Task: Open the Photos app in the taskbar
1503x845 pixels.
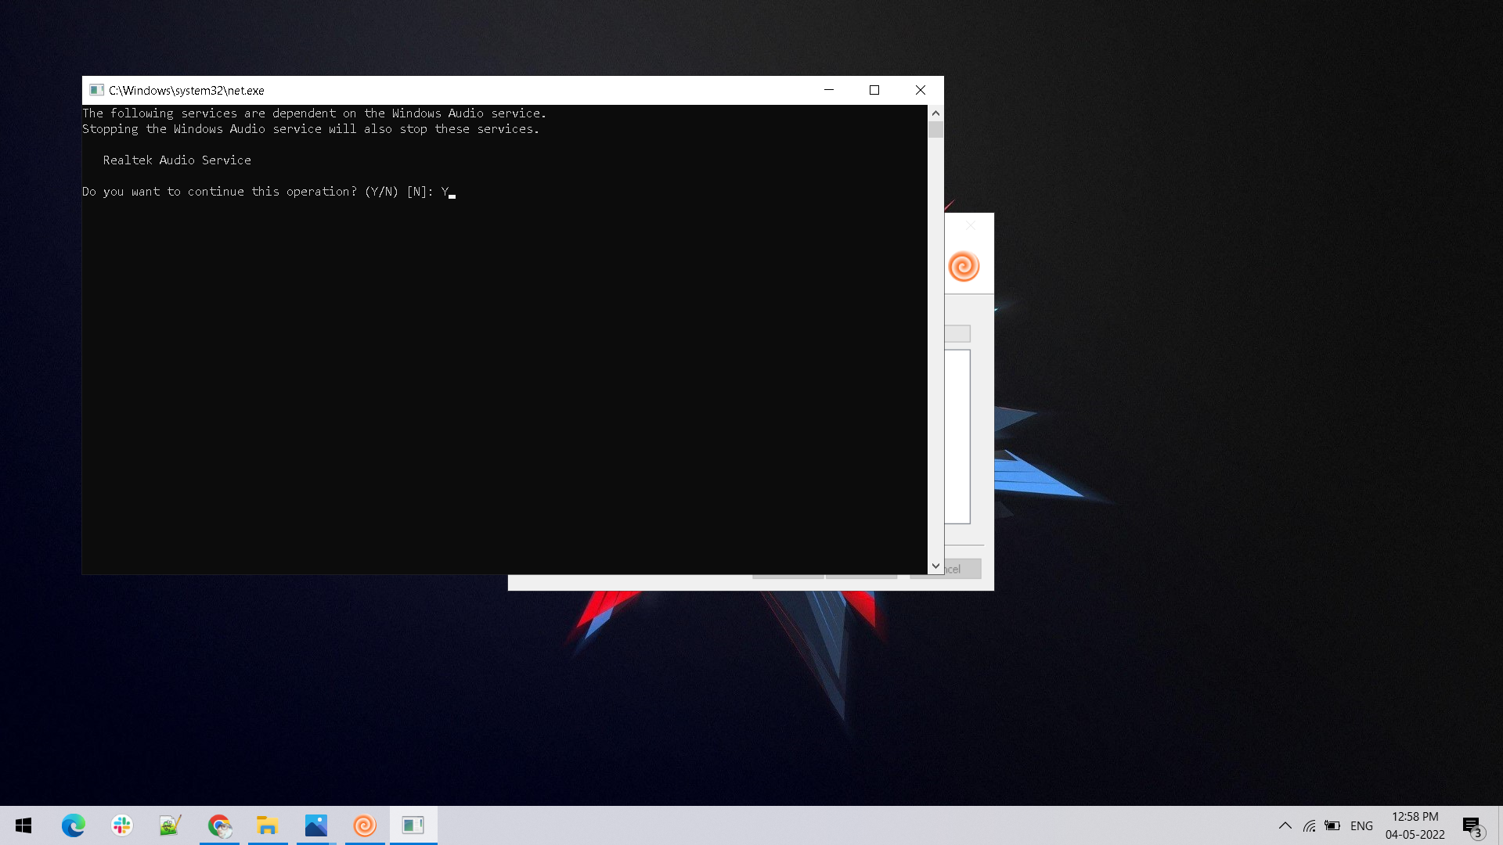Action: pos(316,825)
